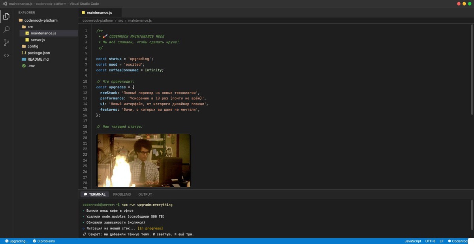Viewport: 474px width, 244px height.
Task: Click codenrock-platform in the breadcrumb
Action: (x=98, y=20)
